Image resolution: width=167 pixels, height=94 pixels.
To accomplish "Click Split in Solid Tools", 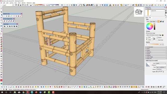I will coord(16,26).
